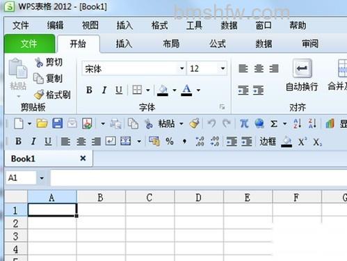Click the Undo arrow in toolbar
Screen dimensions: 347x261
(211, 123)
